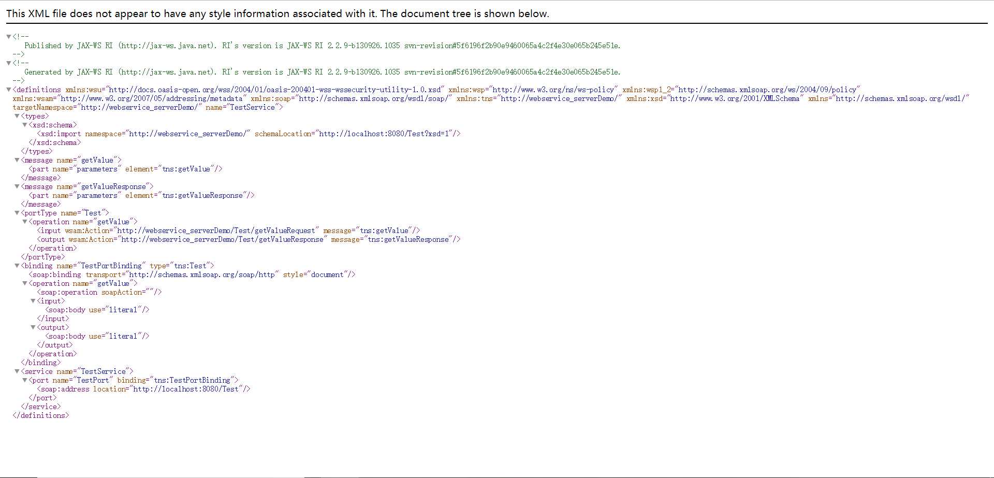Click the xsd:import namespace line
994x478 pixels.
[248, 134]
